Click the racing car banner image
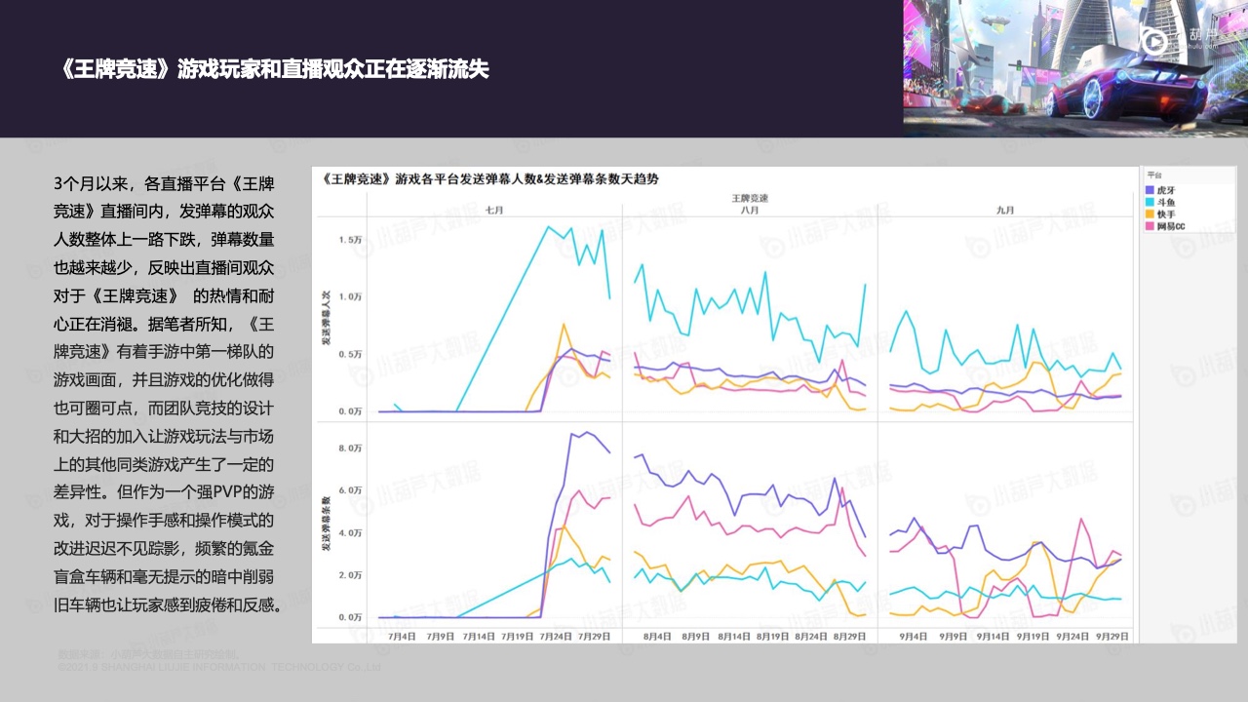 (1074, 68)
